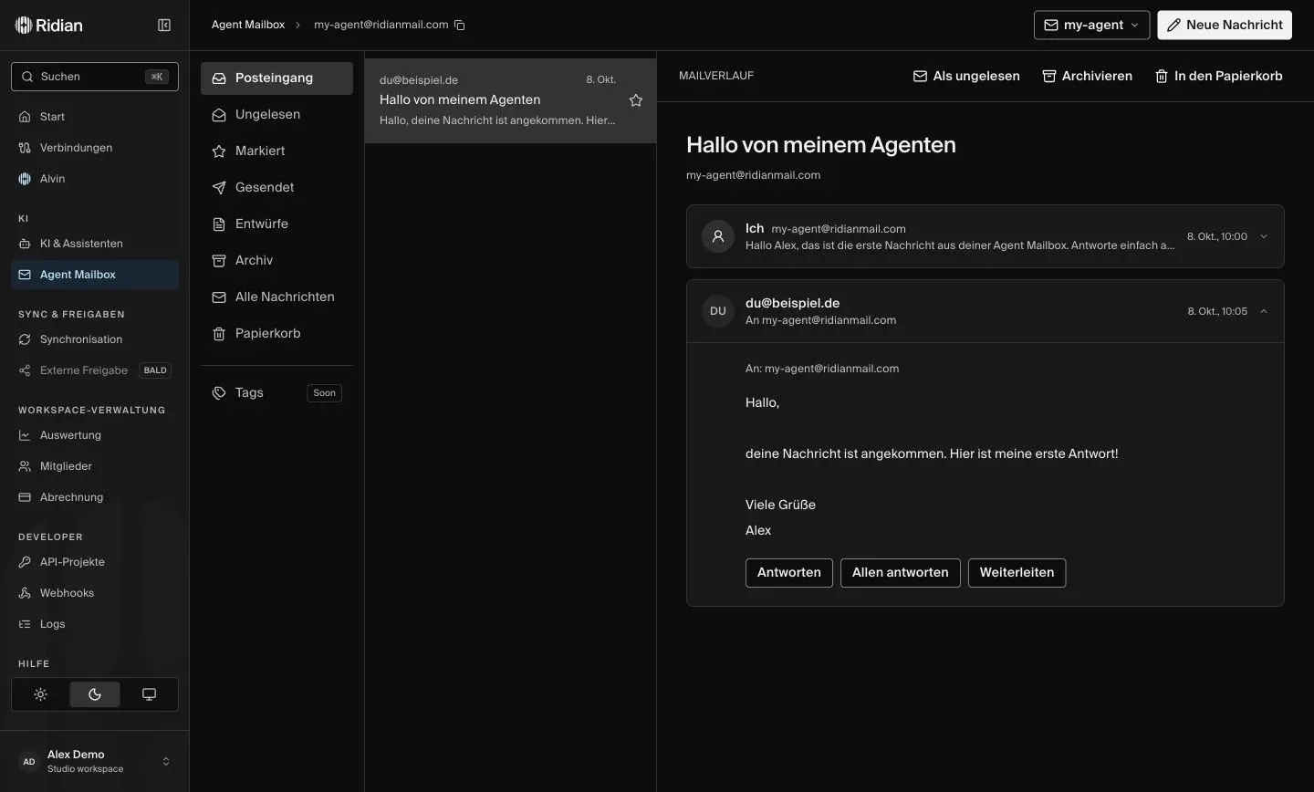Open the Entwürfe folder
Viewport: 1314px width, 792px height.
pyautogui.click(x=276, y=224)
